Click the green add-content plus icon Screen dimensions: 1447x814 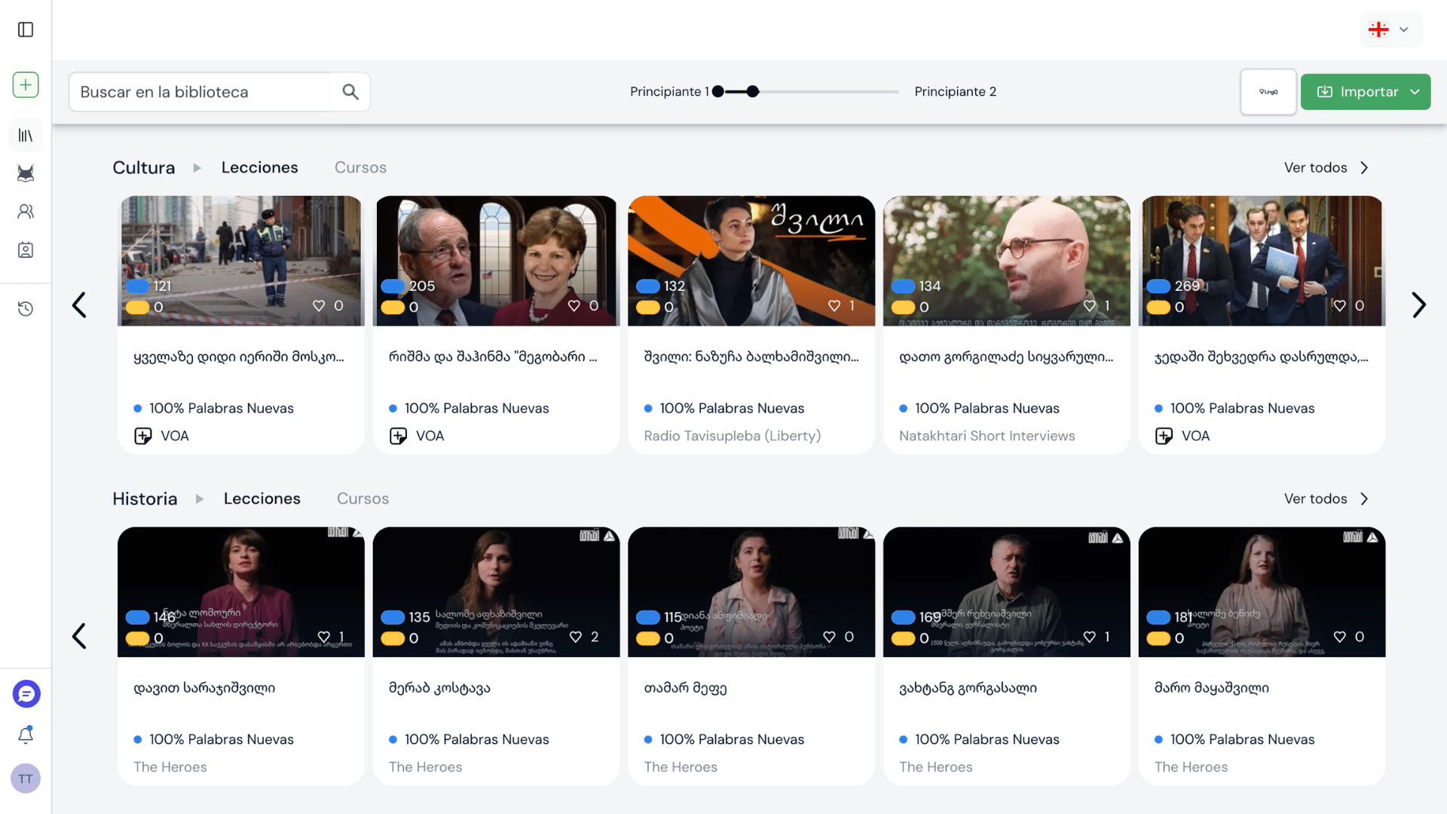[x=26, y=84]
